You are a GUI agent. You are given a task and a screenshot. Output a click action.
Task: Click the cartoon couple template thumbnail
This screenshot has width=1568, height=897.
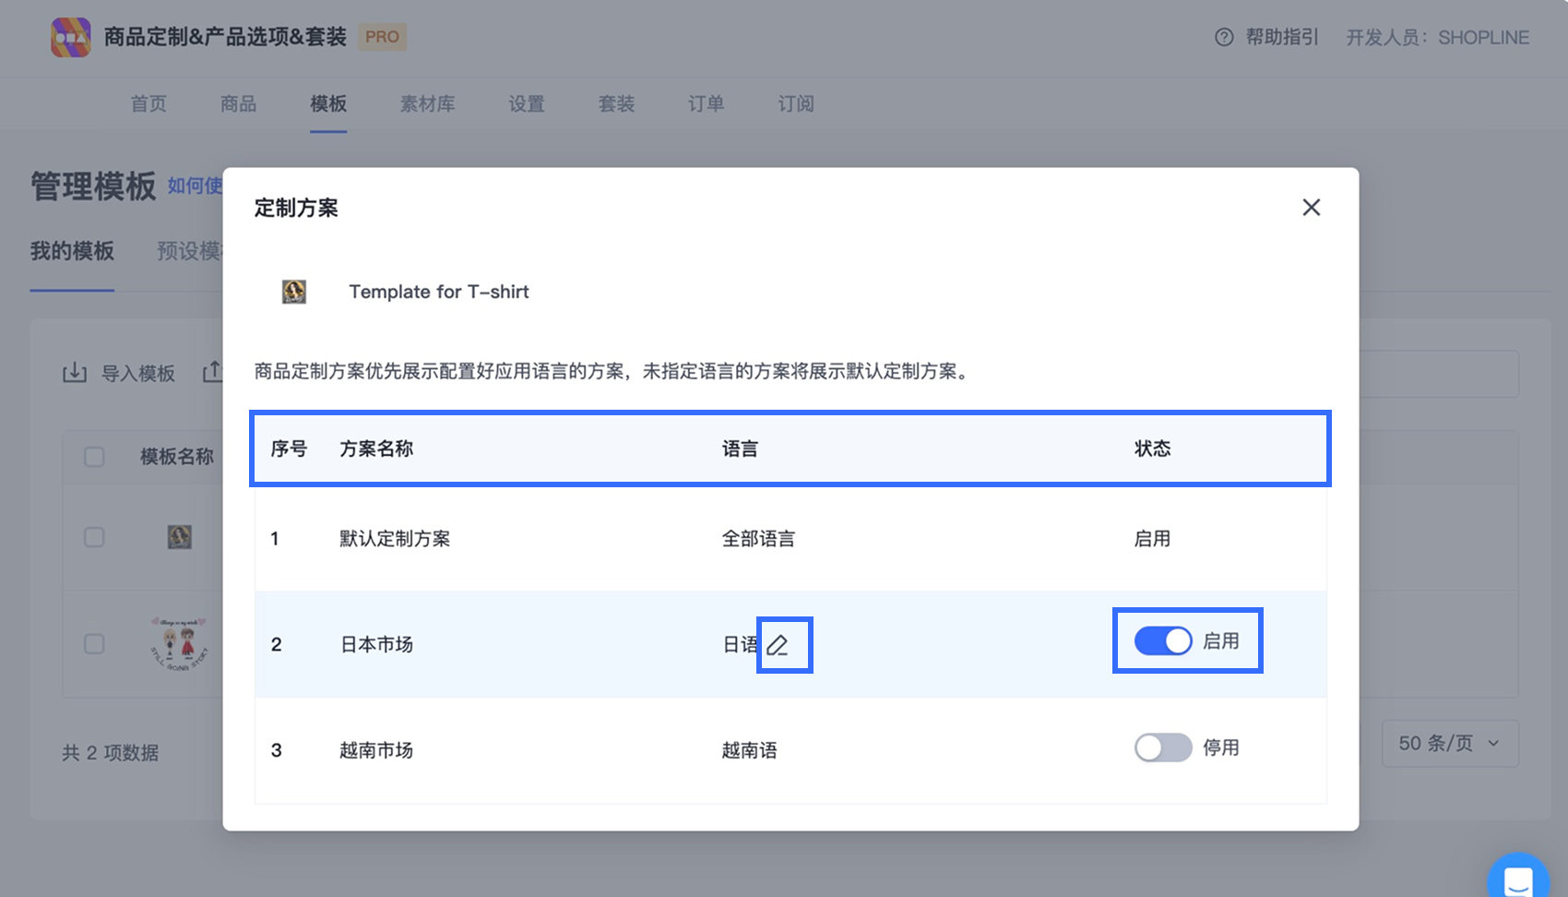point(180,643)
